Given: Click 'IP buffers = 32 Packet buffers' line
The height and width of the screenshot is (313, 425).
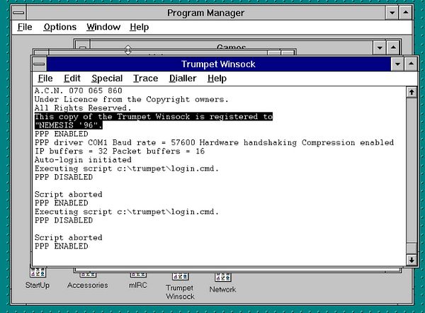Looking at the screenshot, I should click(120, 152).
